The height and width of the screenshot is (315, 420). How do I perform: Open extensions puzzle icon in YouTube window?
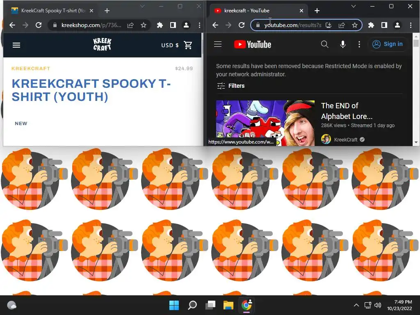click(x=371, y=25)
